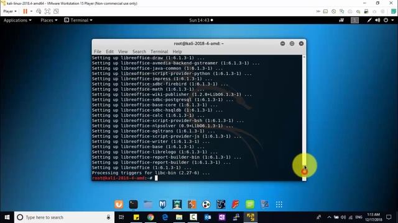The width and height of the screenshot is (398, 223).
Task: Click ENG language indicator in Windows tray
Action: coord(359,217)
